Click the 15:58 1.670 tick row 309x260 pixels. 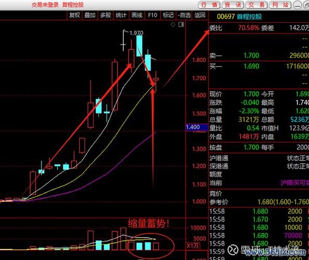(259, 219)
